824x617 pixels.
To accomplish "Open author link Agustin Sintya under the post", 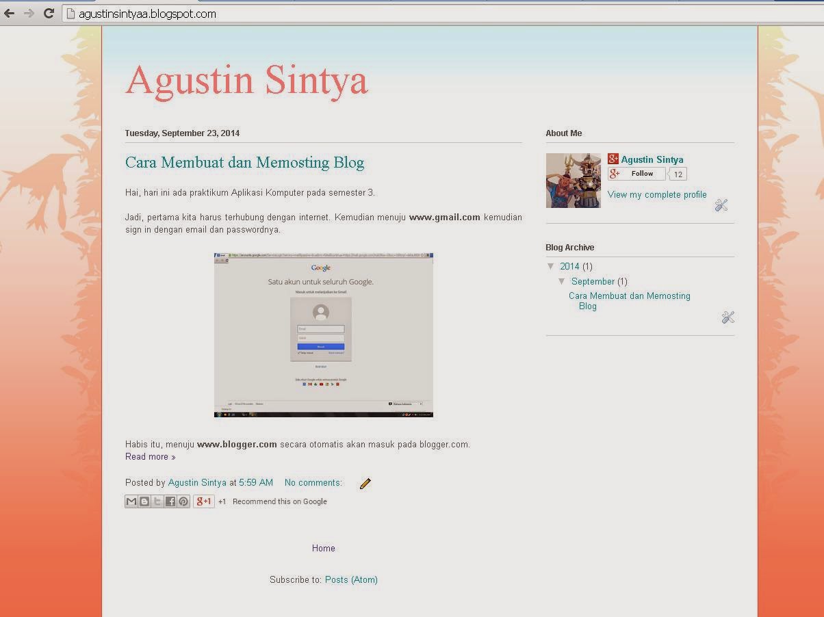I will click(x=197, y=483).
